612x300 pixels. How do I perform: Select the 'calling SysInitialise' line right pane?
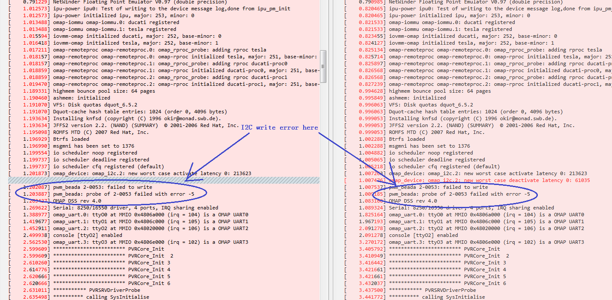coord(429,297)
